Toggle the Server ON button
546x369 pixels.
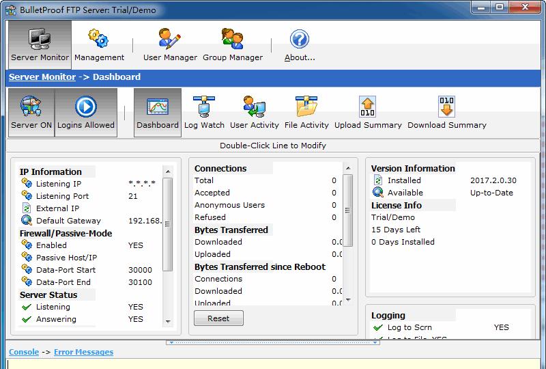[31, 112]
